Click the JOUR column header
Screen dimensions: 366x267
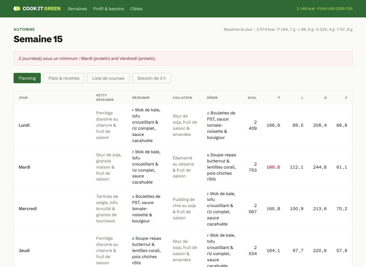[23, 97]
